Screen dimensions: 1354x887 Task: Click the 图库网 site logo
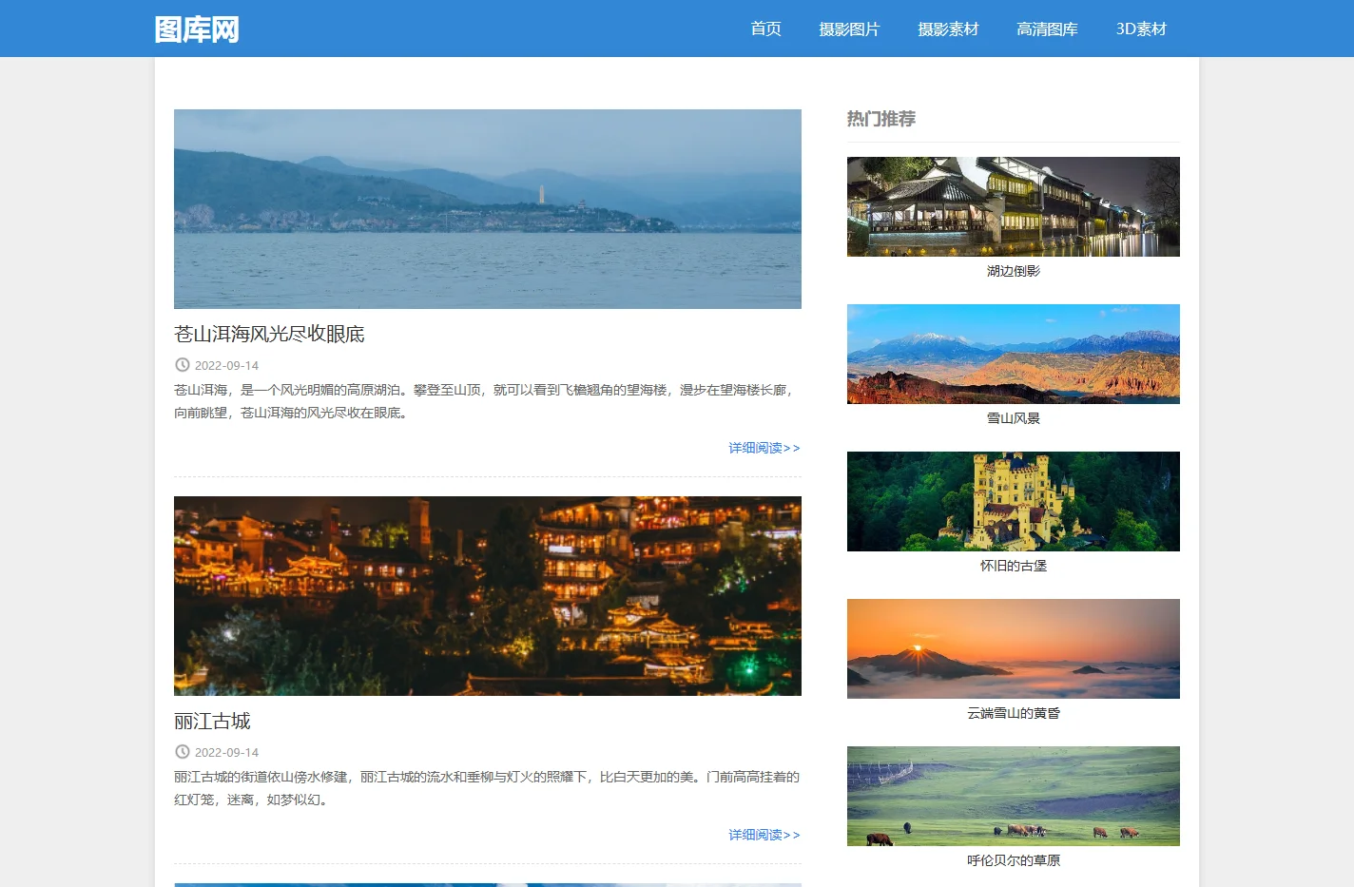197,29
